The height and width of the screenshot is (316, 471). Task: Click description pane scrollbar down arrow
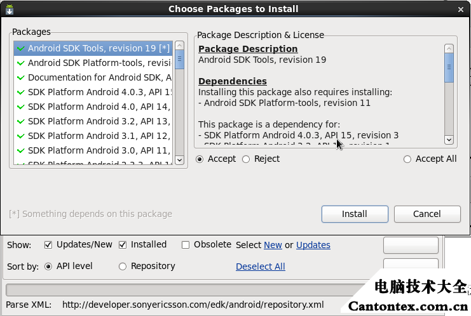click(x=449, y=140)
